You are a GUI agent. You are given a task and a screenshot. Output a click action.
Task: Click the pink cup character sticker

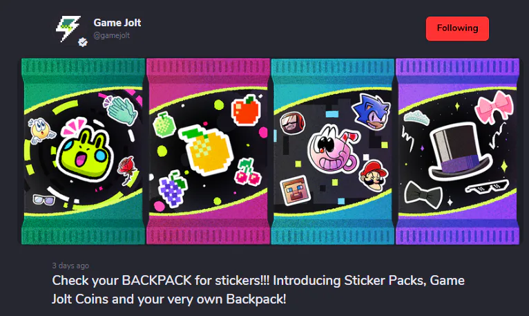point(333,149)
